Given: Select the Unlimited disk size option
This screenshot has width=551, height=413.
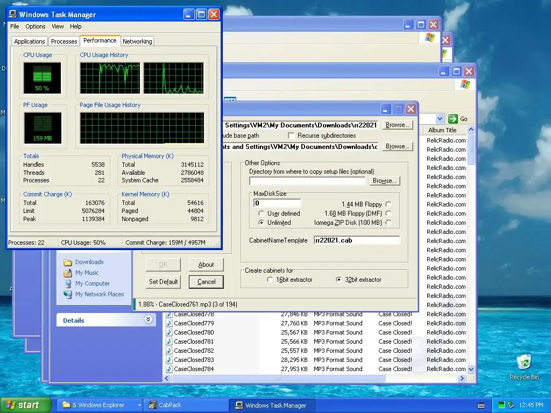Looking at the screenshot, I should [261, 222].
